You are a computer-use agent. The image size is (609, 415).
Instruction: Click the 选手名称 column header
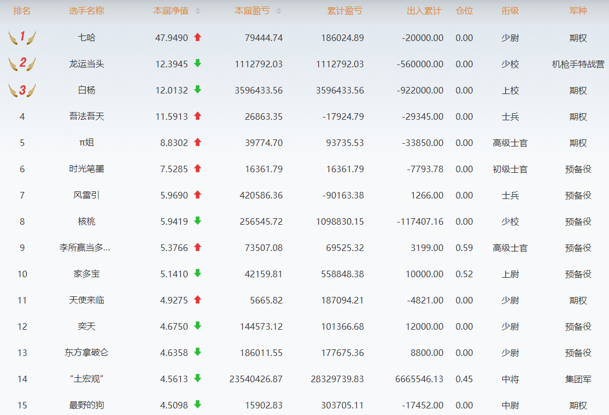coord(86,11)
